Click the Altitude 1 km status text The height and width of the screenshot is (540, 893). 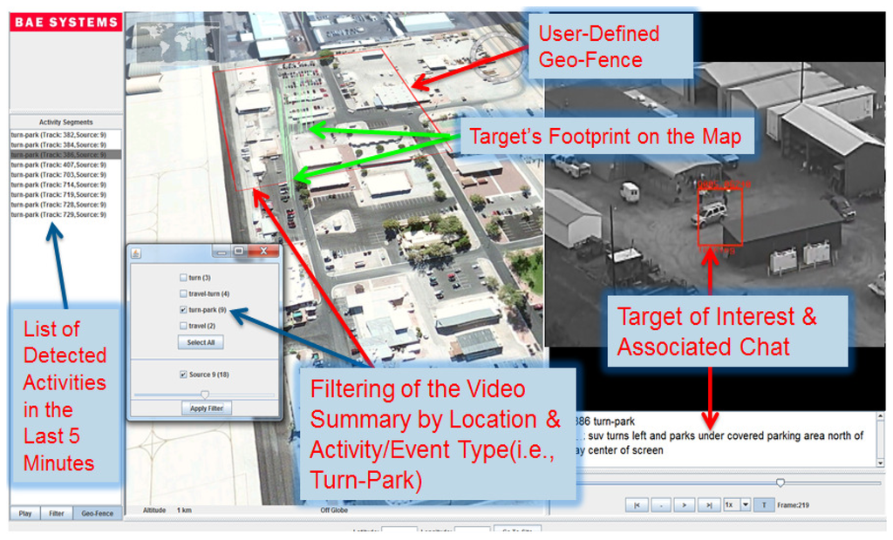point(167,510)
